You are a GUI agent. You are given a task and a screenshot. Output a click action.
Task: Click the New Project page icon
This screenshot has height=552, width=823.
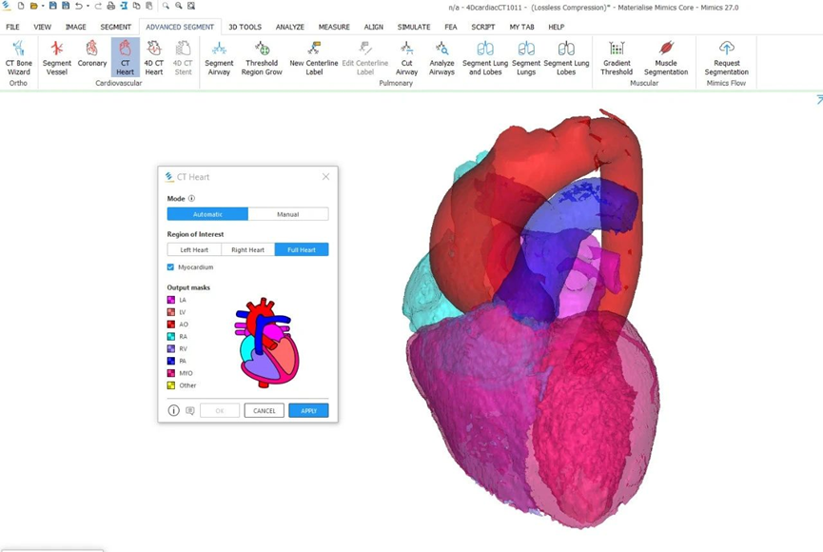click(21, 6)
